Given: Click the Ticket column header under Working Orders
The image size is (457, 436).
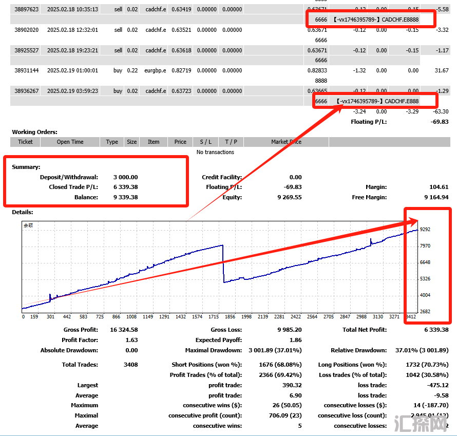Looking at the screenshot, I should click(x=25, y=142).
